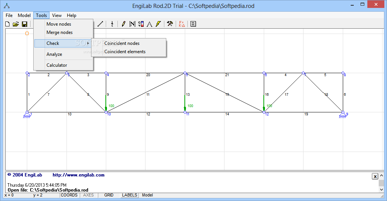The image size is (387, 201).
Task: Click the pinned support at node 9
Action: tap(342, 115)
